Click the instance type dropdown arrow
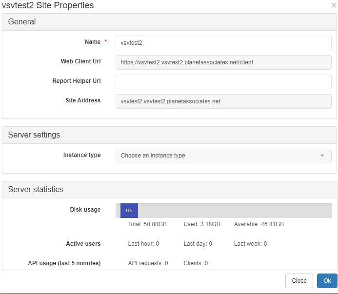 tap(322, 156)
